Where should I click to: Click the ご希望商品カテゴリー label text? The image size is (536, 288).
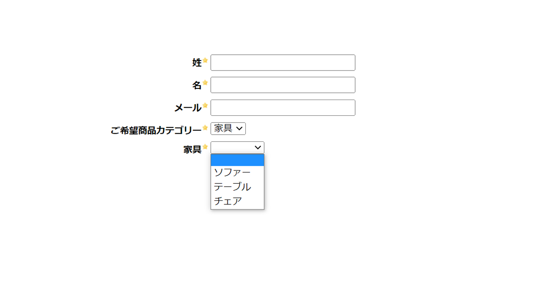point(156,130)
